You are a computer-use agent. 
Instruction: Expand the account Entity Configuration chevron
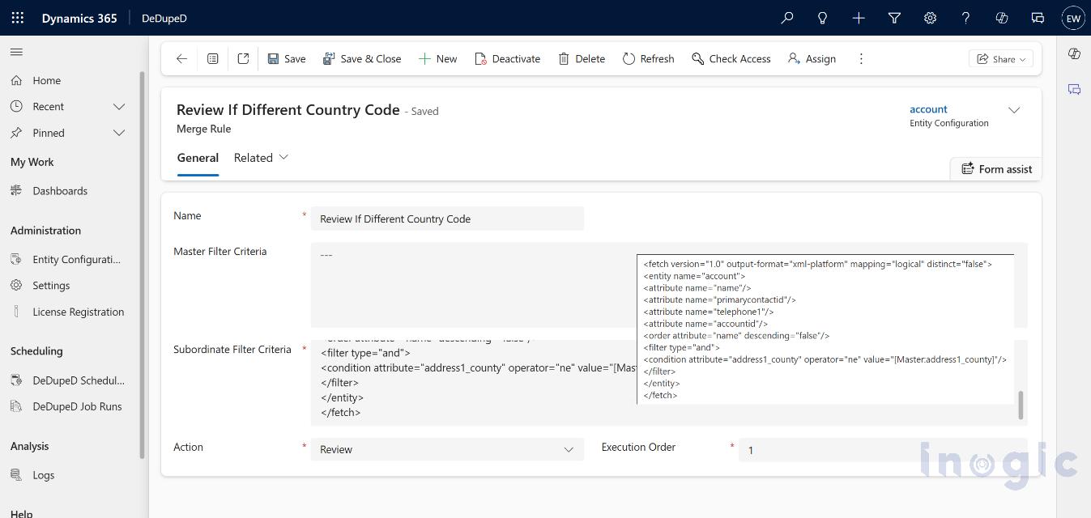click(x=1014, y=109)
